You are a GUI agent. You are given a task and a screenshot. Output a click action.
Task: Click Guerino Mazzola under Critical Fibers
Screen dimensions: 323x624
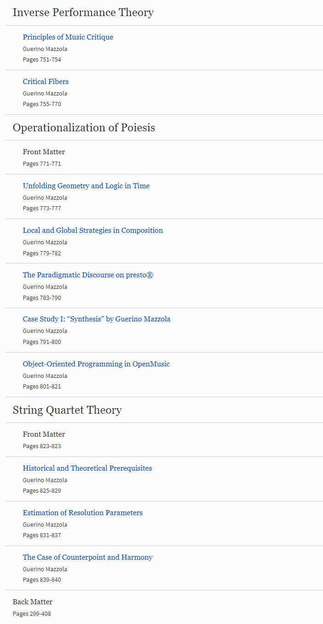point(45,93)
